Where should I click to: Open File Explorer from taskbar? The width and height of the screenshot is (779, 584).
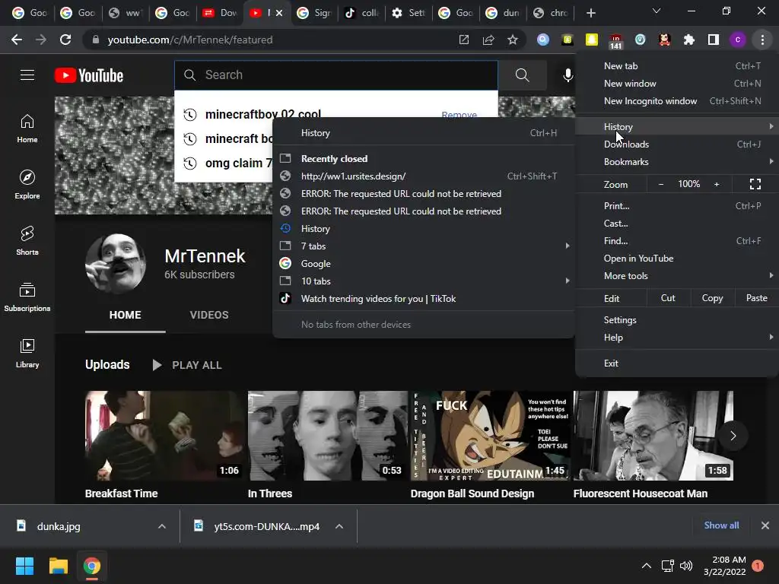pyautogui.click(x=58, y=566)
